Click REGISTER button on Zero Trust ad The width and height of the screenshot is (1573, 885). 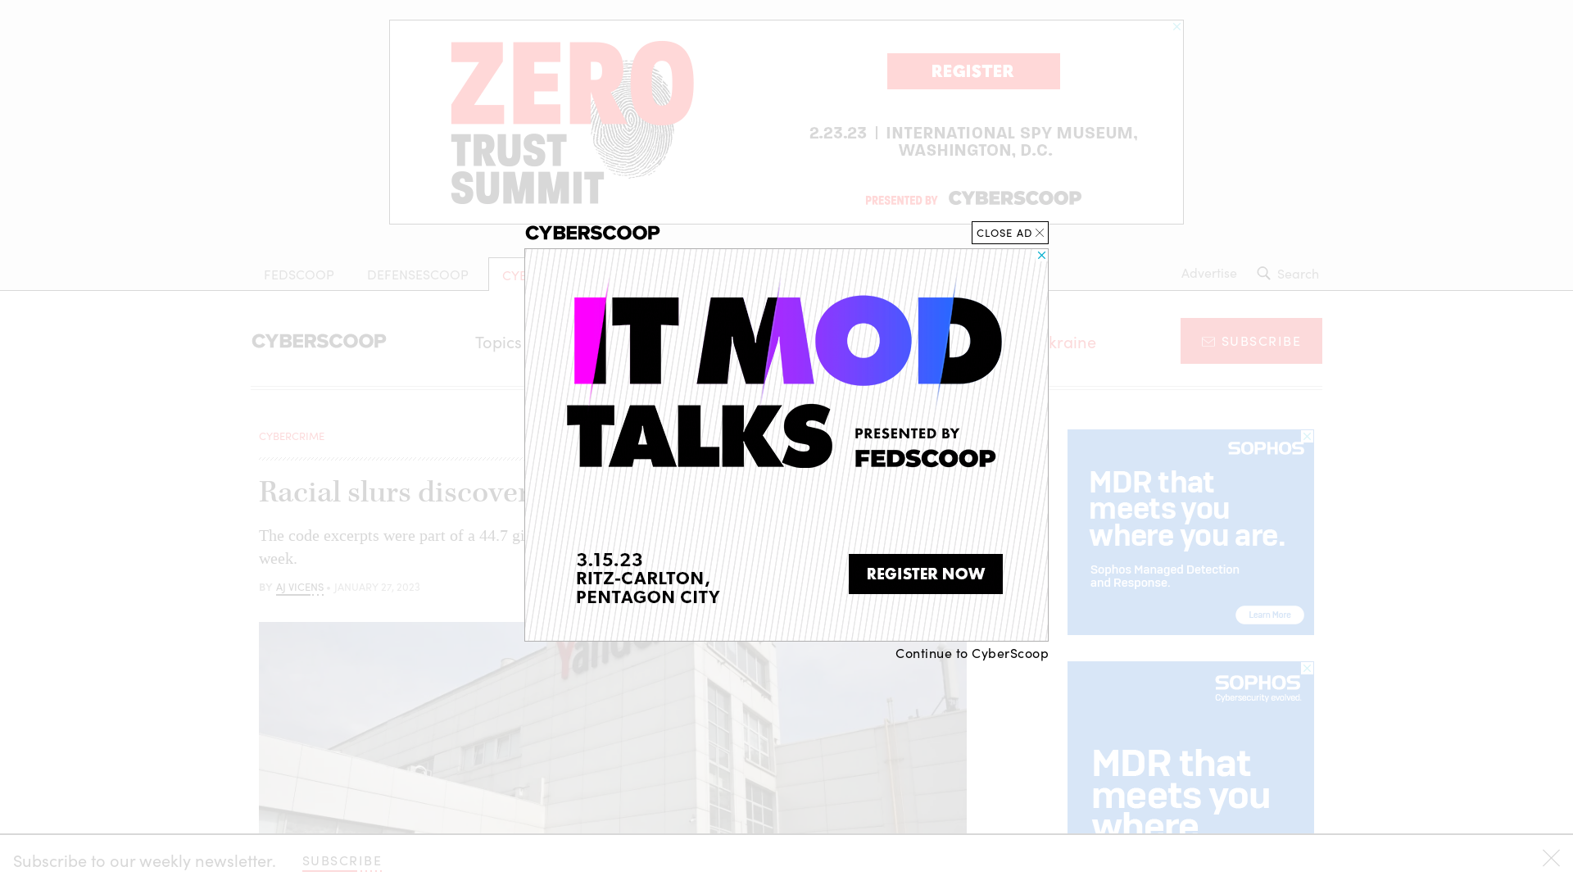[x=972, y=71]
